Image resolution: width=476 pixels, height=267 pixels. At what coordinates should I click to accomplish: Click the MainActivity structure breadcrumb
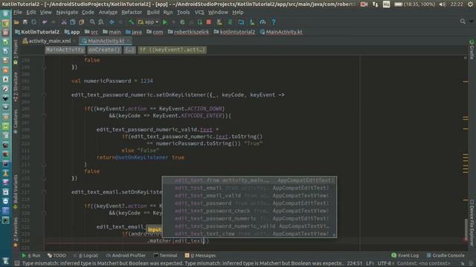[65, 50]
